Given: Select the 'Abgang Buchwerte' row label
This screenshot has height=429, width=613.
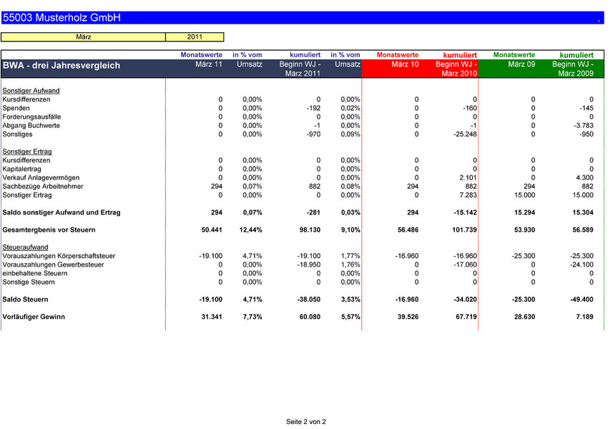Looking at the screenshot, I should click(31, 125).
